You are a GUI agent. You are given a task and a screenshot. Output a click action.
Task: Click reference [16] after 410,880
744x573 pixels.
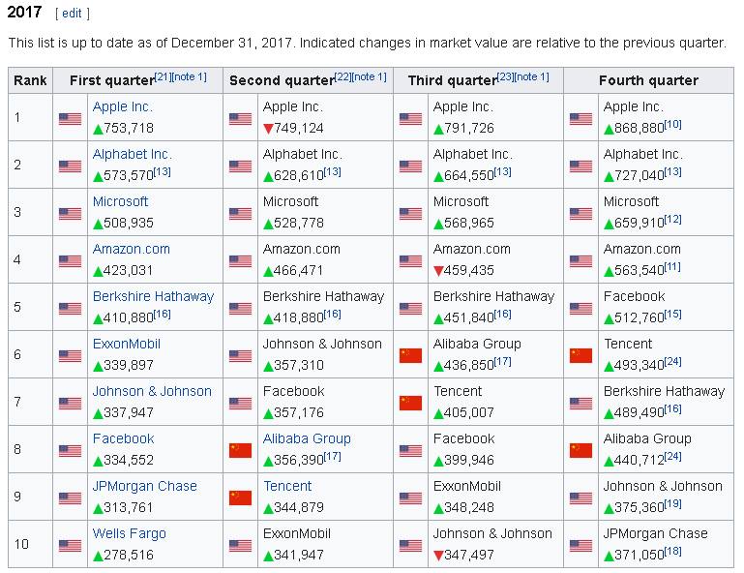[163, 315]
